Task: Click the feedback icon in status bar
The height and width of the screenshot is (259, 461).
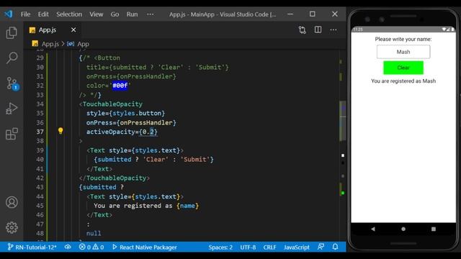Action: point(321,247)
